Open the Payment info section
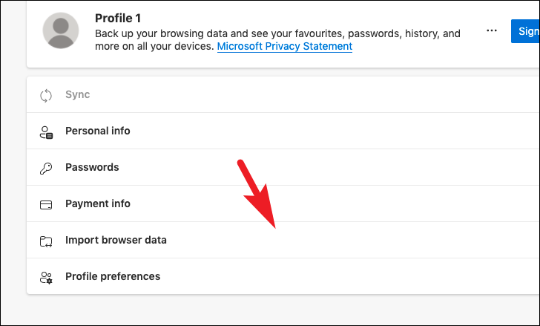 (283, 203)
